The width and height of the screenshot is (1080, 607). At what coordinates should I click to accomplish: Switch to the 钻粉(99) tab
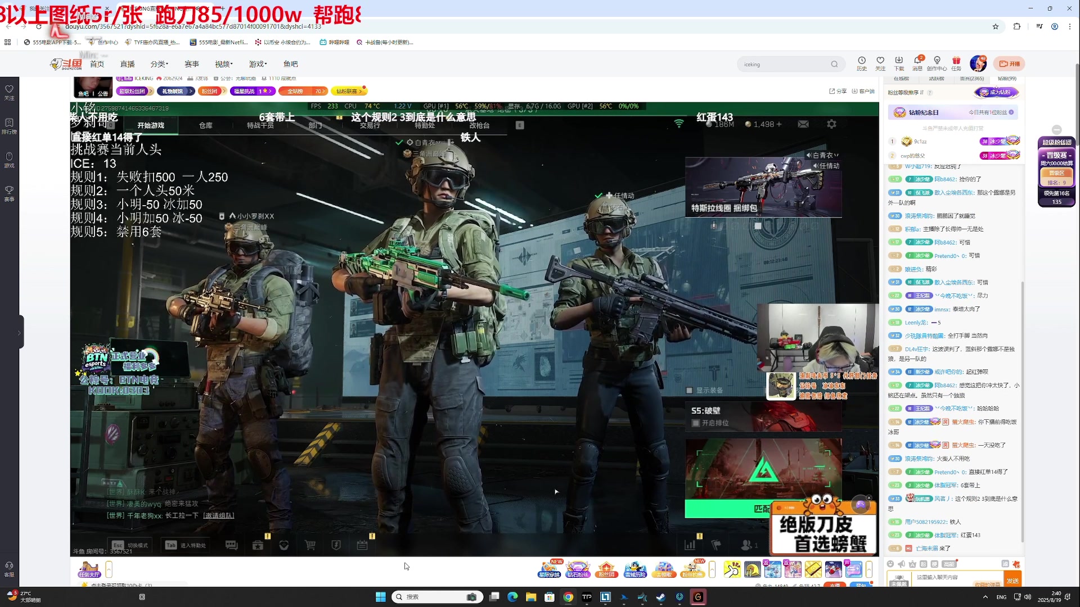1007,79
